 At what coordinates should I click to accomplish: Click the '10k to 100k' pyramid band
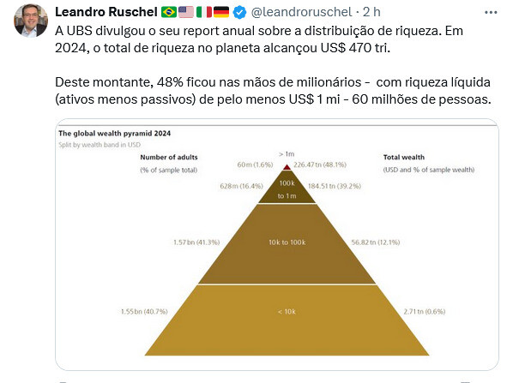[x=287, y=244]
